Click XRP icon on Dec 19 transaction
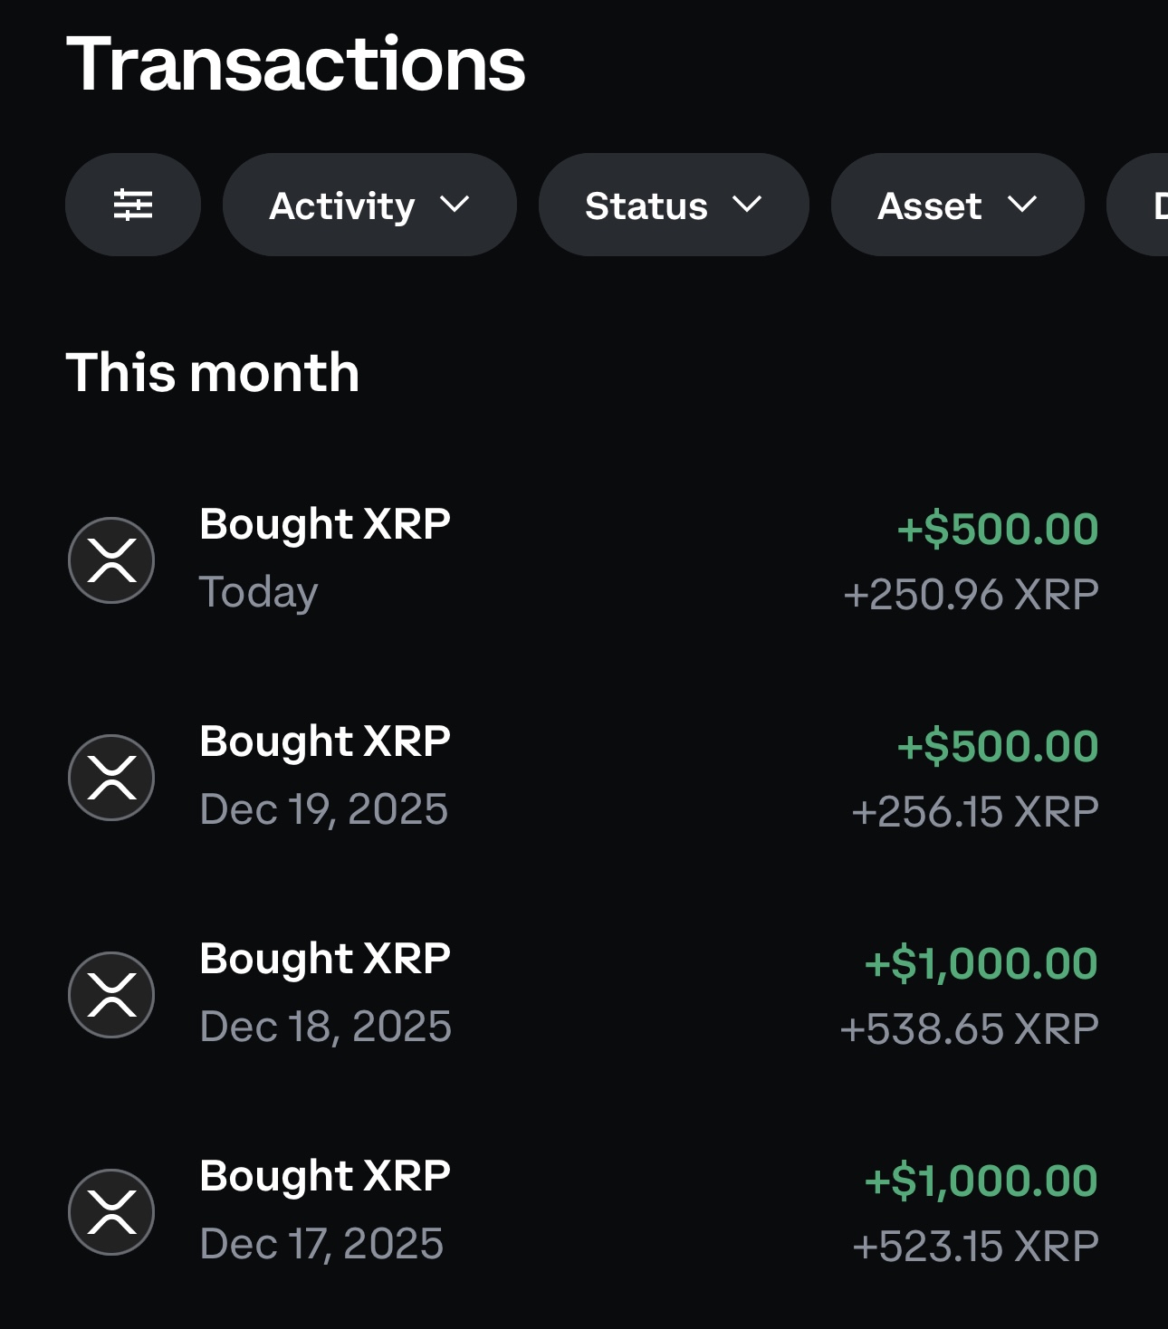 tap(111, 778)
